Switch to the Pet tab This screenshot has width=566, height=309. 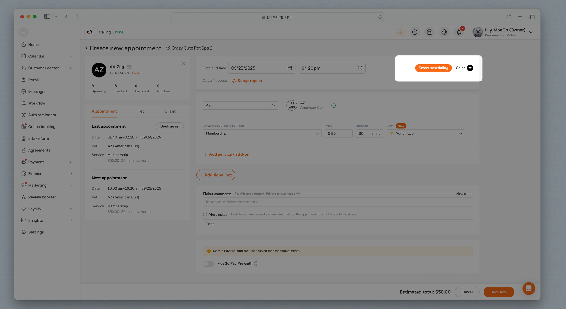coord(140,111)
